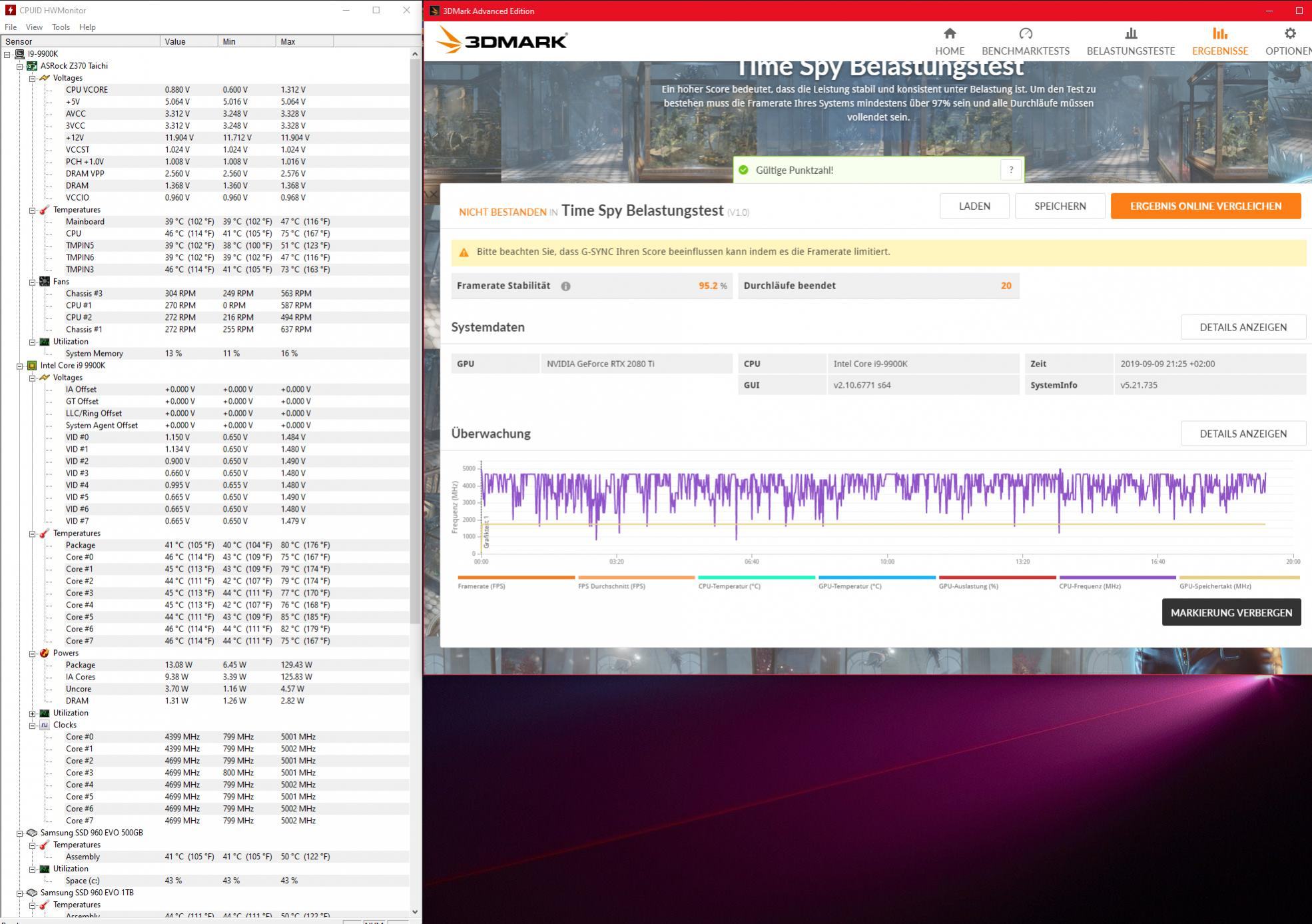
Task: Click the ASRock Utilization section icon
Action: pyautogui.click(x=44, y=342)
